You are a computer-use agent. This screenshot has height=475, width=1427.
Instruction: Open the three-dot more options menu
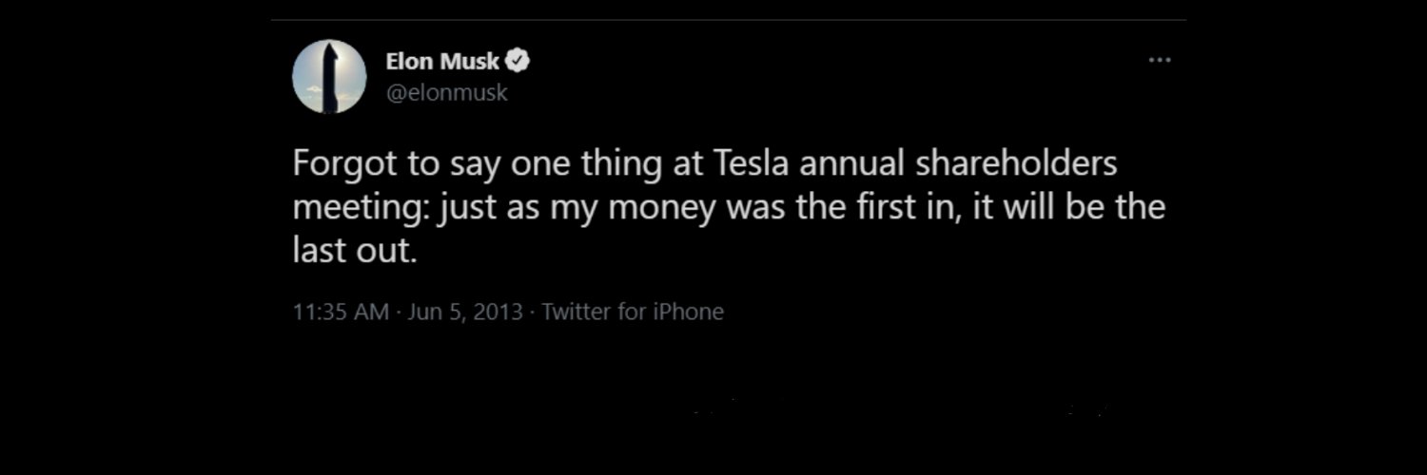(1159, 60)
